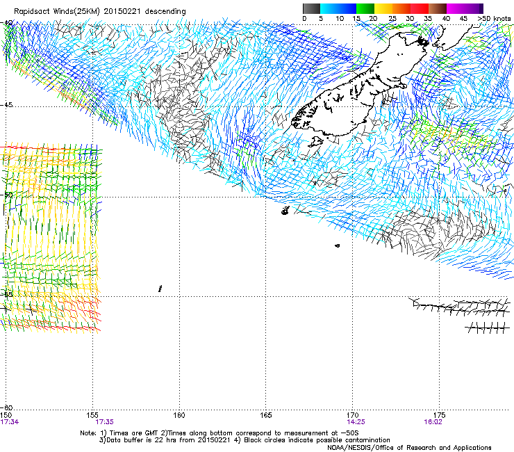Select the purple pass time '14:25'
This screenshot has width=514, height=452.
click(356, 422)
